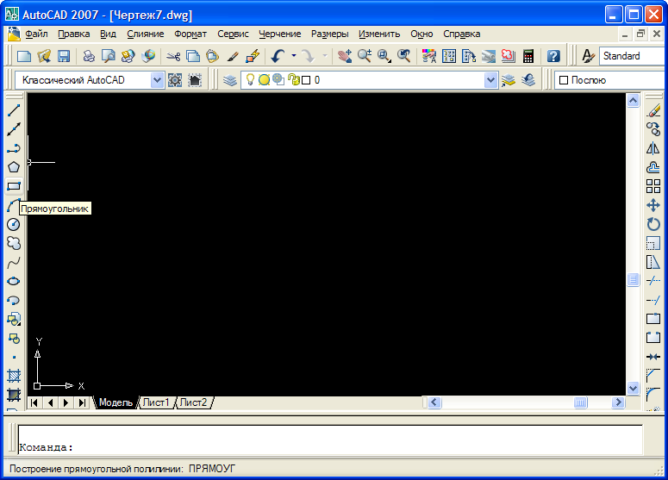Screen dimensions: 668x480
Task: Click vertical scrollbar up arrow
Action: click(633, 101)
